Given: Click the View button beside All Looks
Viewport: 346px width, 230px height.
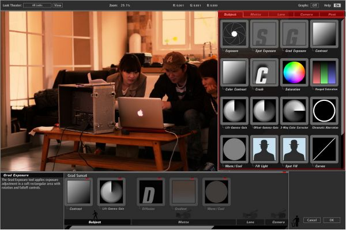Looking at the screenshot, I should coord(58,5).
